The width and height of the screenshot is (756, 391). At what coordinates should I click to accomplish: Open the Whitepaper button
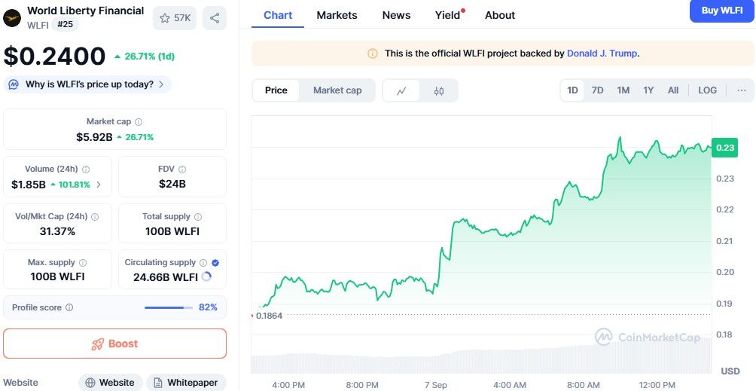coord(186,383)
